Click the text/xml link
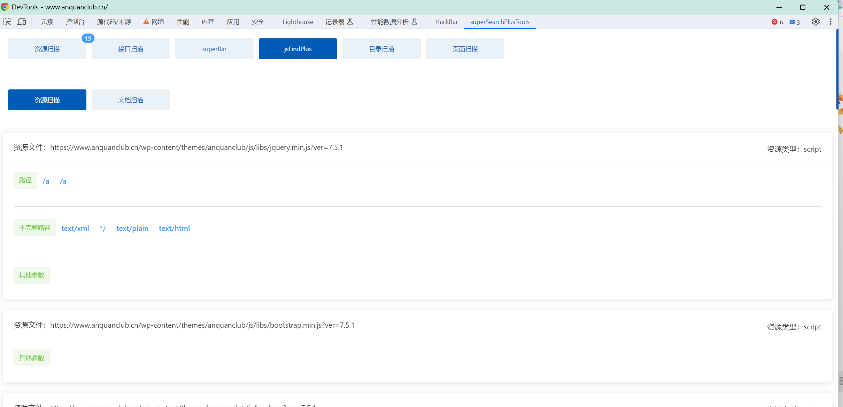 click(75, 229)
